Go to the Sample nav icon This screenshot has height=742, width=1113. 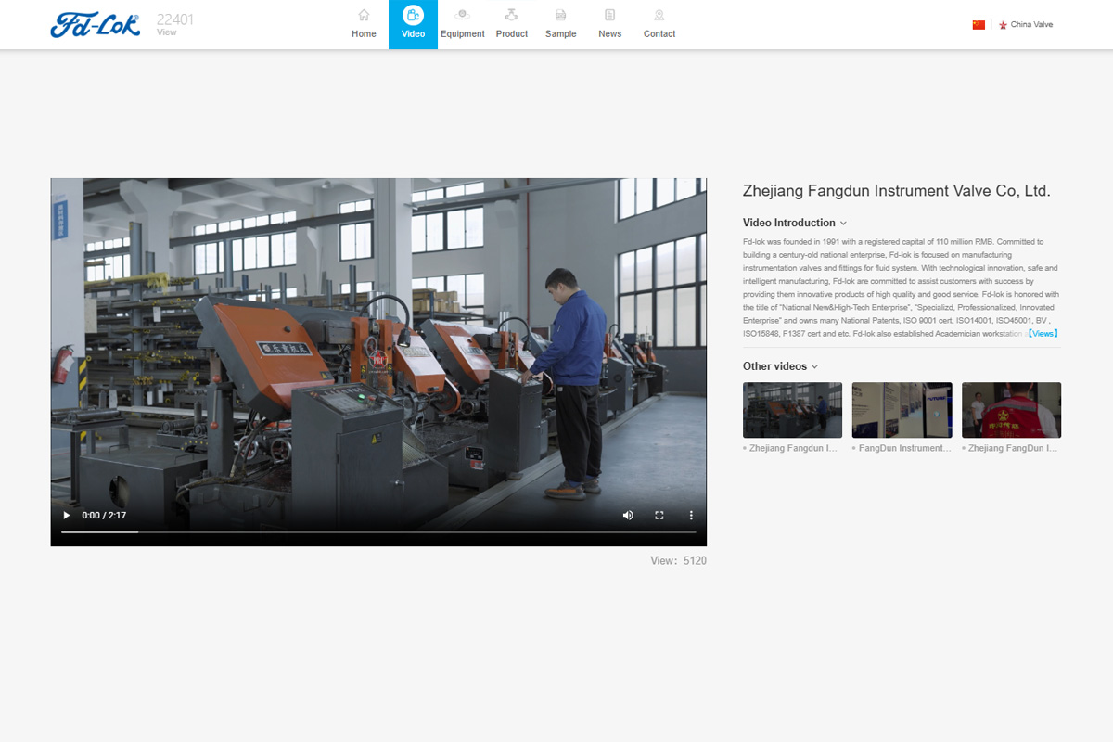point(560,16)
